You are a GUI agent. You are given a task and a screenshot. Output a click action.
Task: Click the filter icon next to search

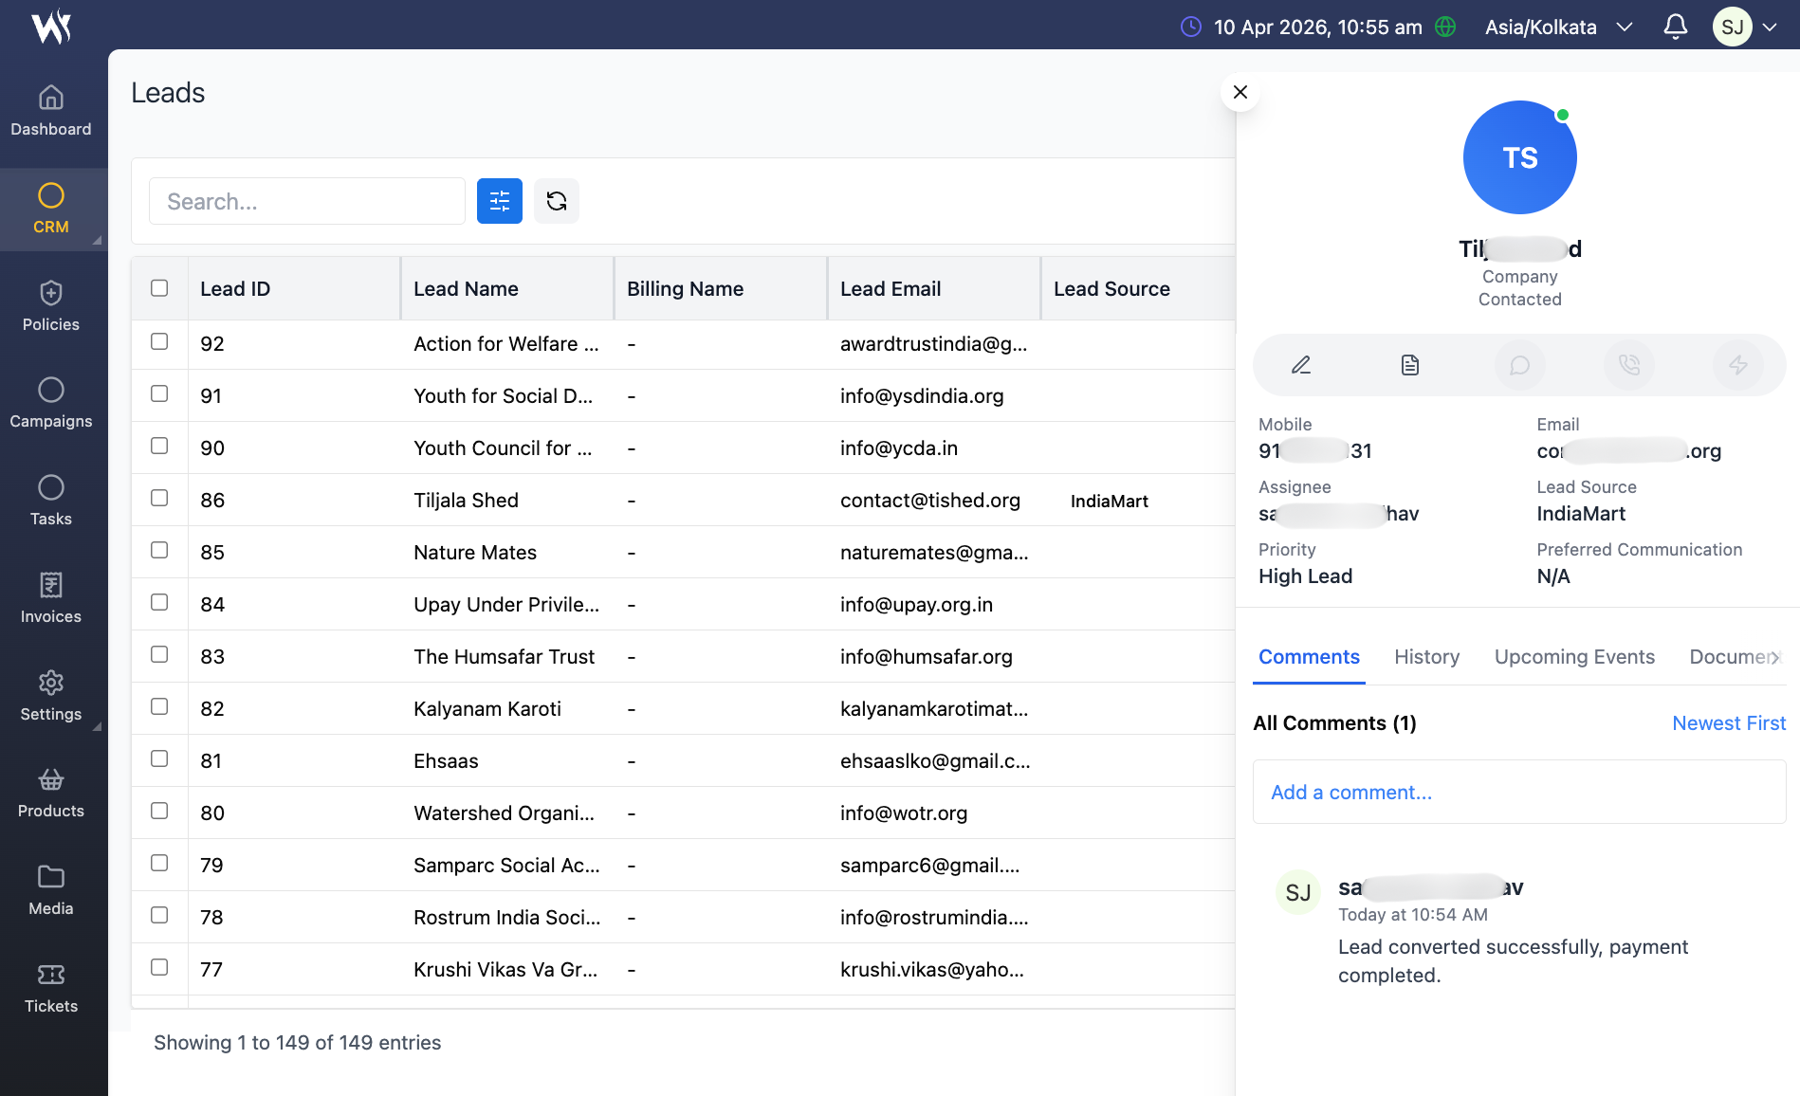click(x=499, y=201)
